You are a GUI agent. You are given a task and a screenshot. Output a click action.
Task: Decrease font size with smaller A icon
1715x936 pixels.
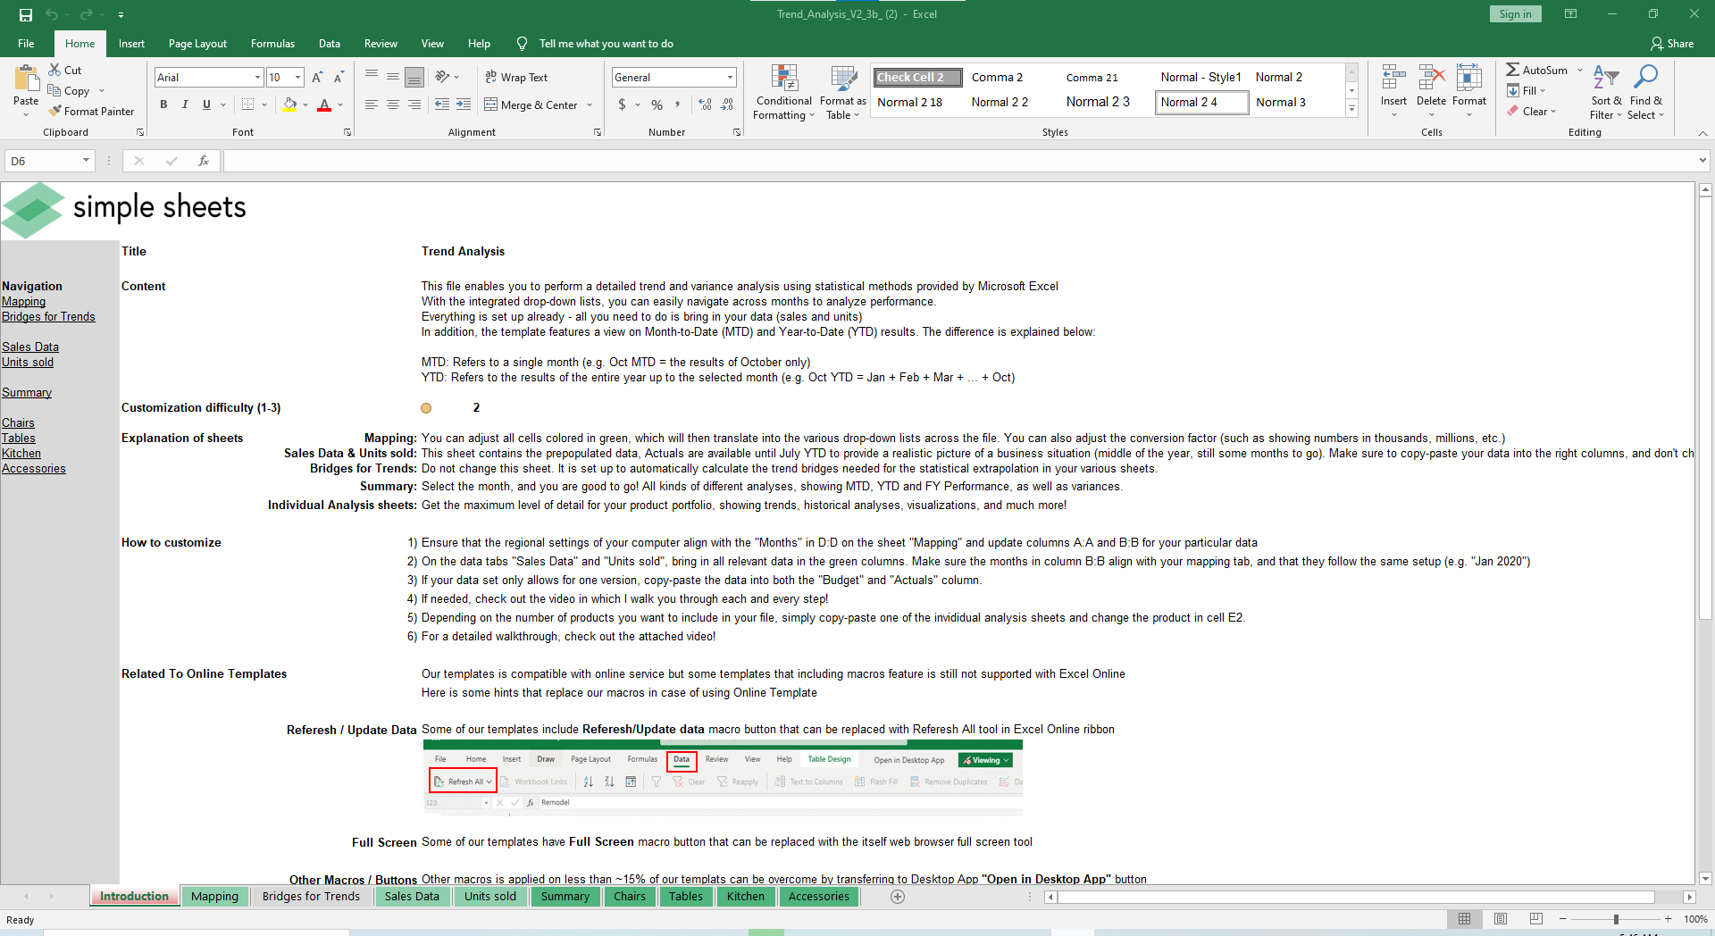tap(339, 78)
